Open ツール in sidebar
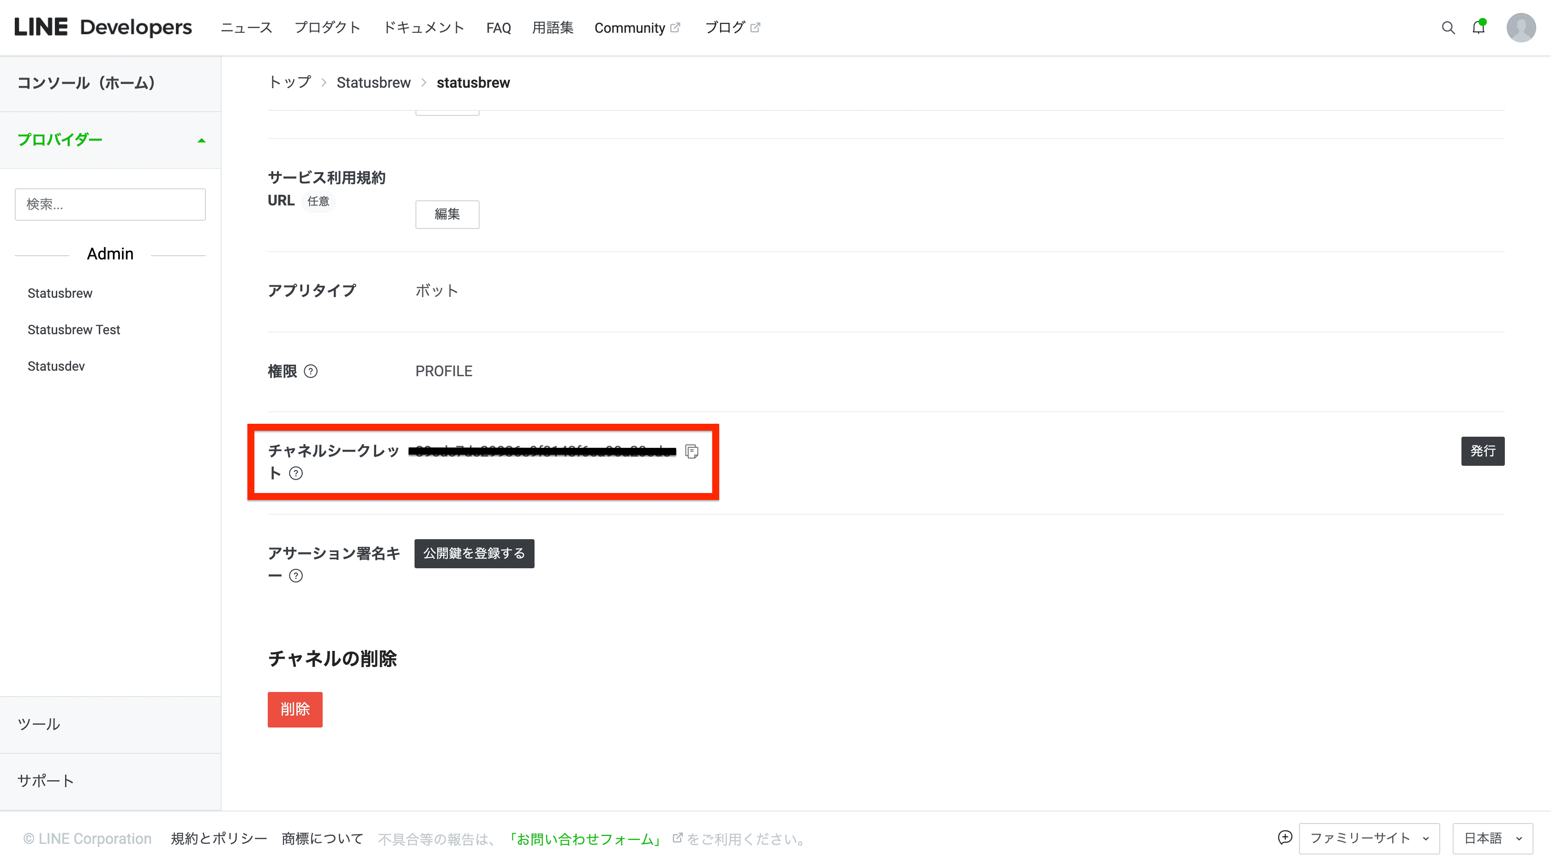This screenshot has width=1551, height=866. tap(110, 724)
